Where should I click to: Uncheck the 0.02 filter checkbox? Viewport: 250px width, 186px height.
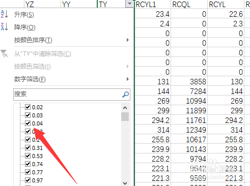tap(27, 107)
